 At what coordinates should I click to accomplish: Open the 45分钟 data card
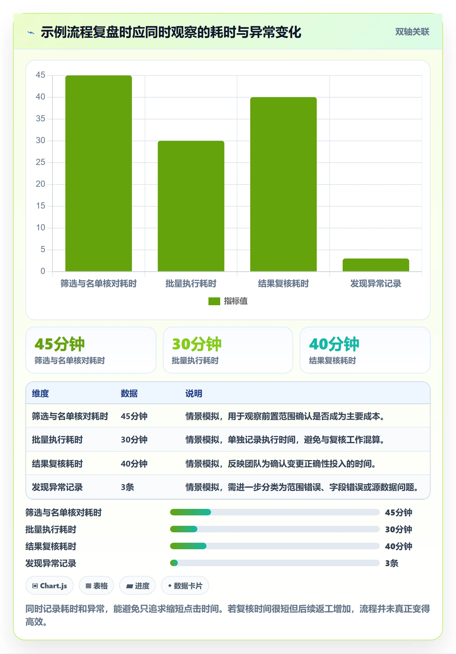tap(91, 350)
